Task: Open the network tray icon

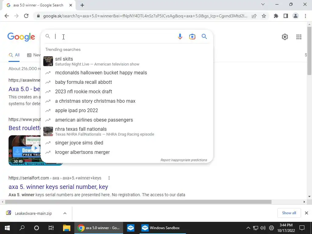Action: 256,228
